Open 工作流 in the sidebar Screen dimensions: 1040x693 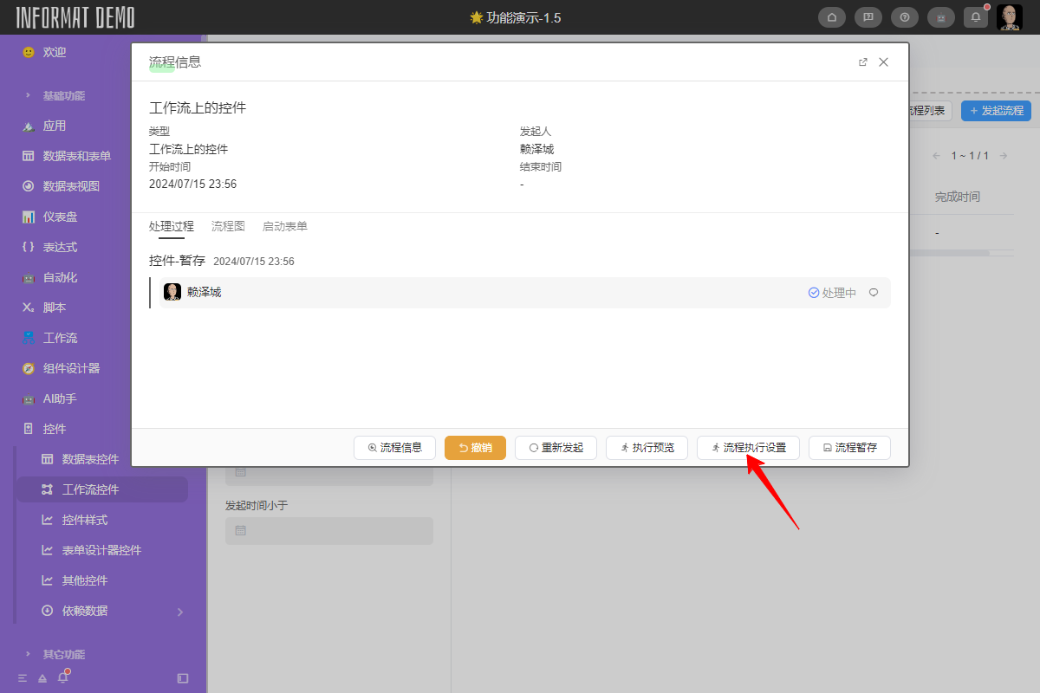[x=60, y=338]
